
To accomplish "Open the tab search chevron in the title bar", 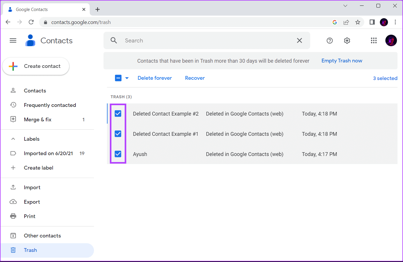I will click(345, 6).
